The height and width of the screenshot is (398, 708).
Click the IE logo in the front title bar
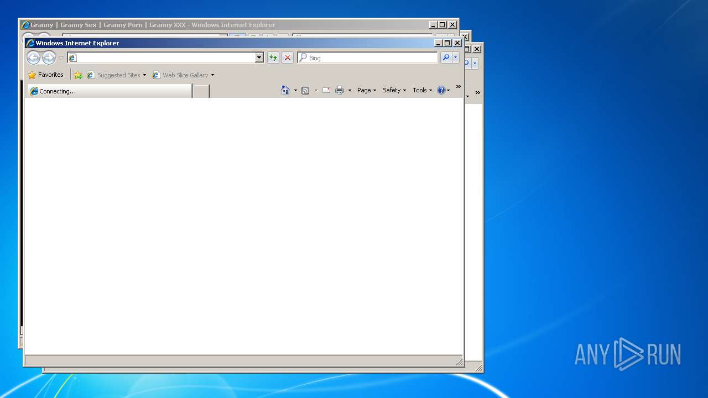point(30,43)
